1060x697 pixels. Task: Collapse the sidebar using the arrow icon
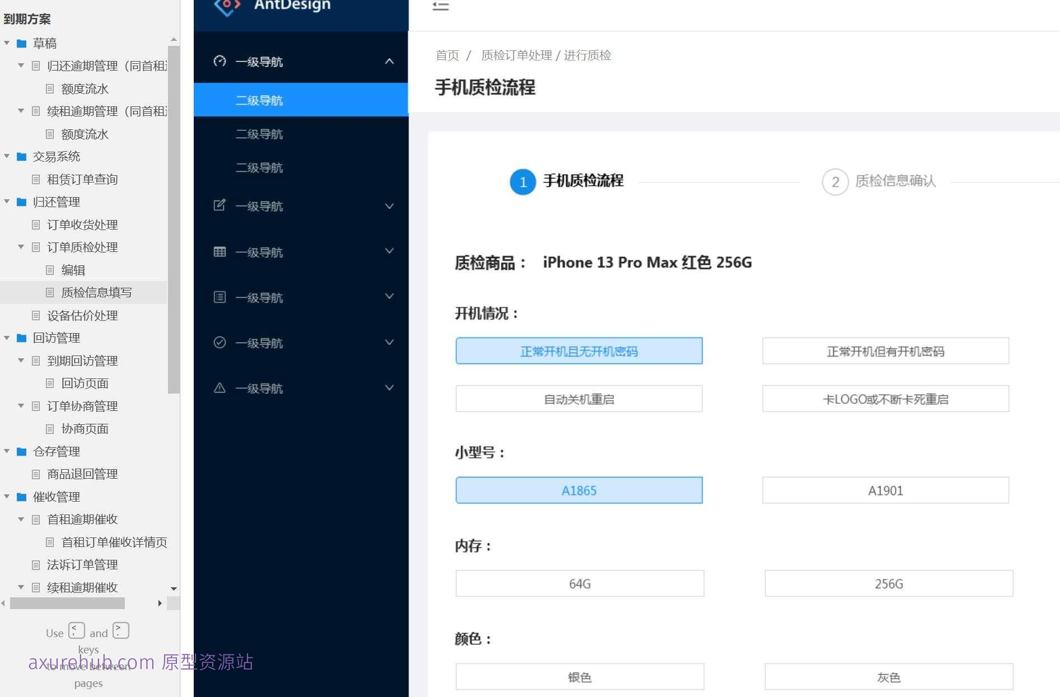[x=441, y=7]
